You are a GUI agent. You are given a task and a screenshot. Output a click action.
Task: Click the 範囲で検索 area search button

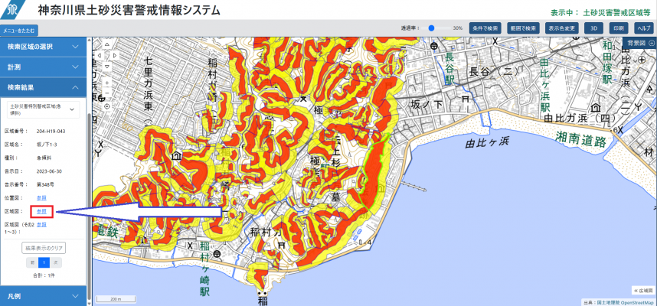click(523, 28)
